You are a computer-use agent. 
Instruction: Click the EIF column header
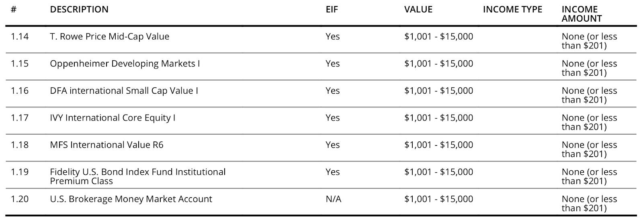pyautogui.click(x=332, y=10)
